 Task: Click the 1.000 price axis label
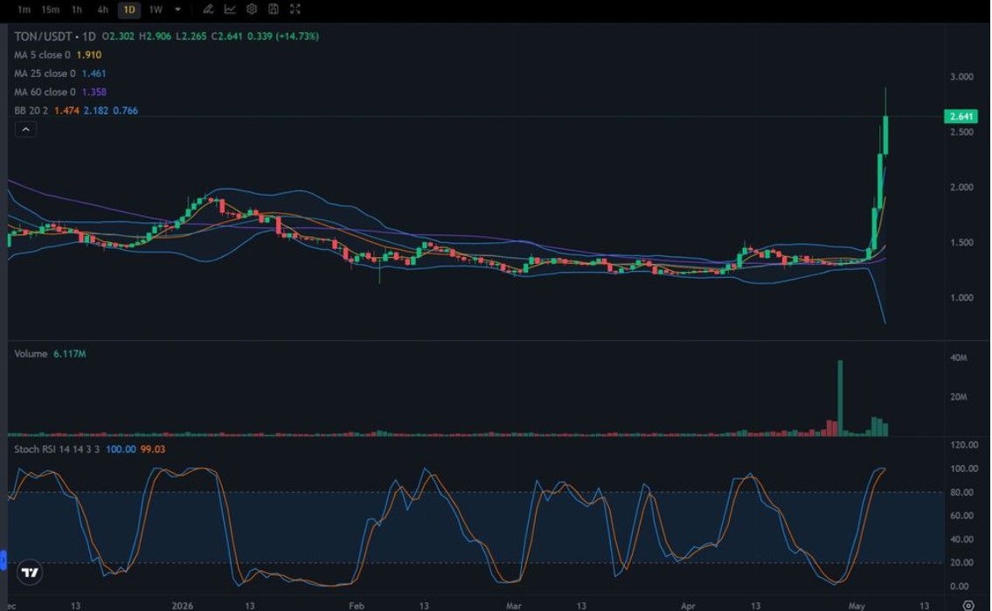[961, 297]
